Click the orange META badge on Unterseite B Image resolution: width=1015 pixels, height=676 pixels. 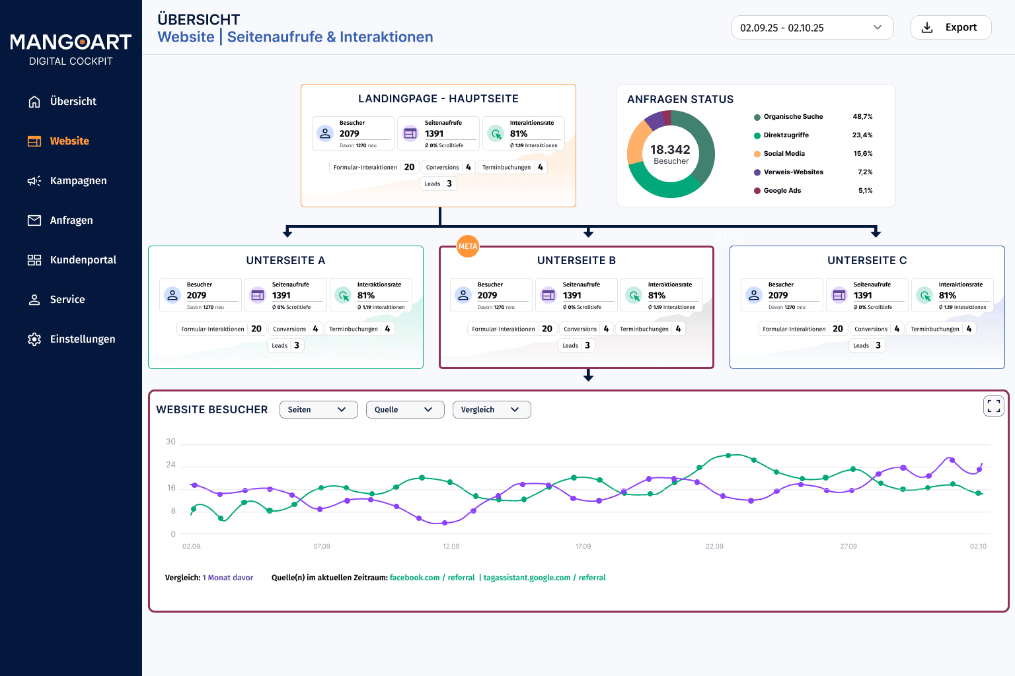(x=468, y=246)
